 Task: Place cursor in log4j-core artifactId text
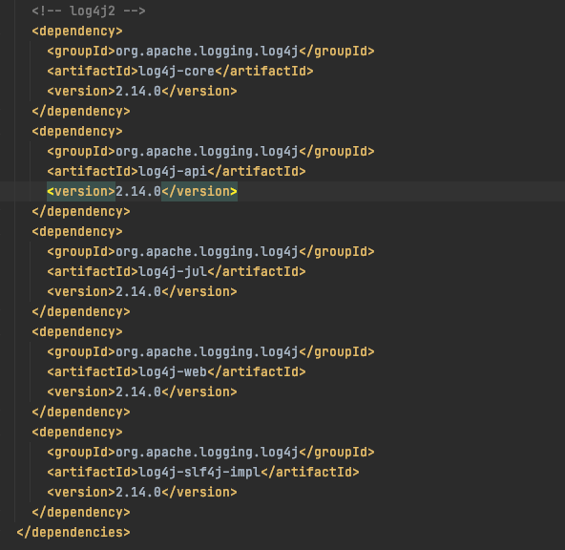point(177,71)
